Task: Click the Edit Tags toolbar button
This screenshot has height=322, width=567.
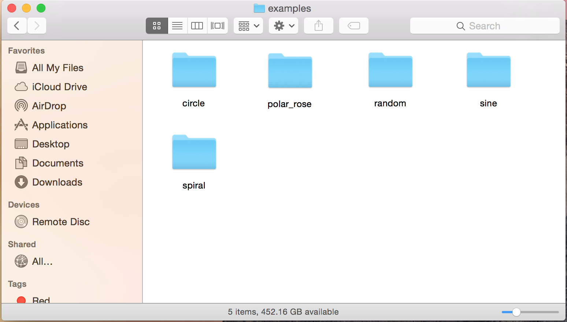Action: (354, 26)
